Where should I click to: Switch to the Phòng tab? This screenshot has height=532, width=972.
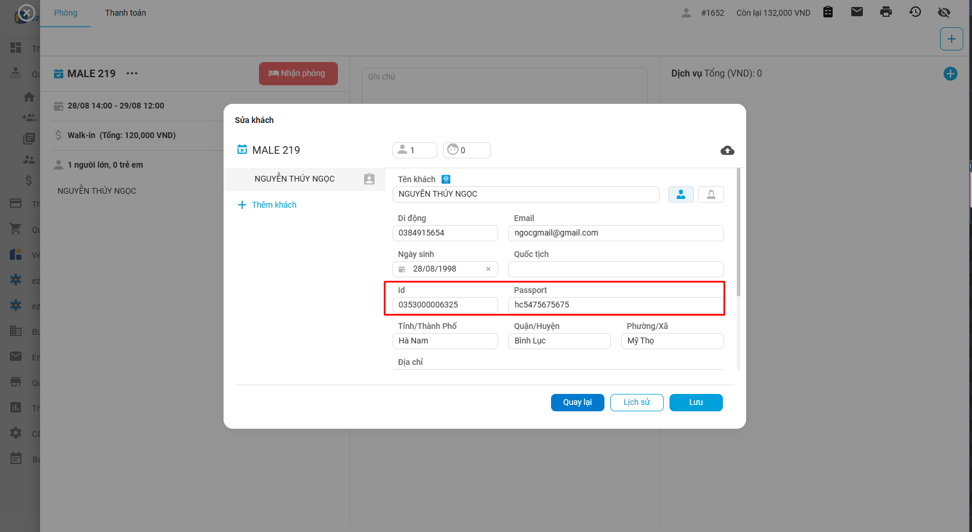(66, 13)
